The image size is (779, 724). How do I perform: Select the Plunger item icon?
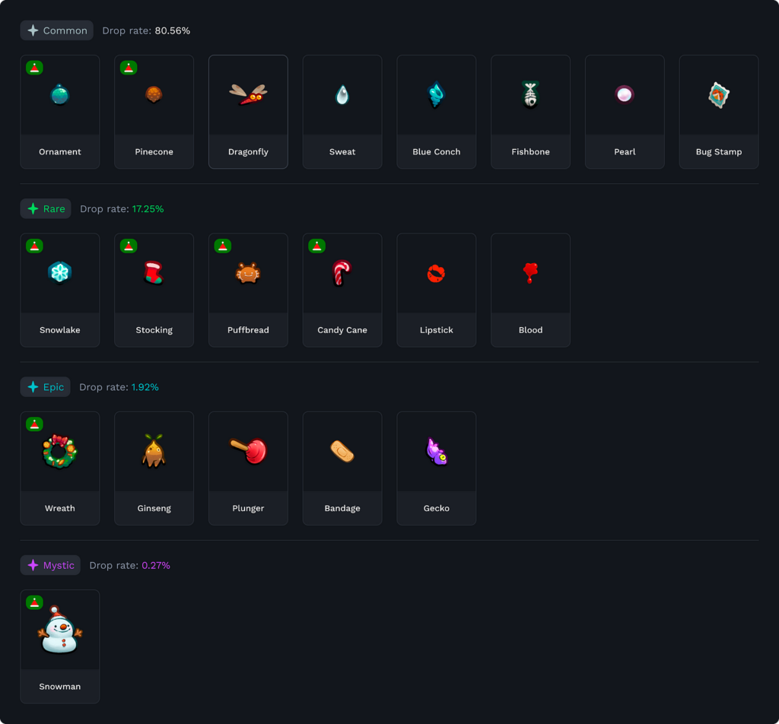(249, 451)
